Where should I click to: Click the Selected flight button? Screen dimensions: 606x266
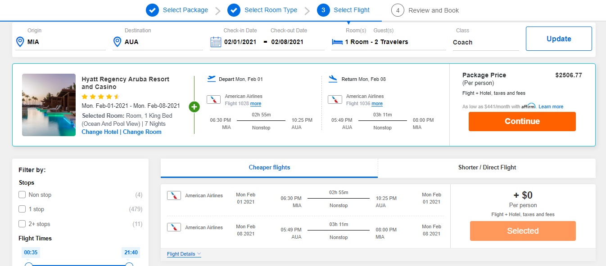click(x=523, y=231)
